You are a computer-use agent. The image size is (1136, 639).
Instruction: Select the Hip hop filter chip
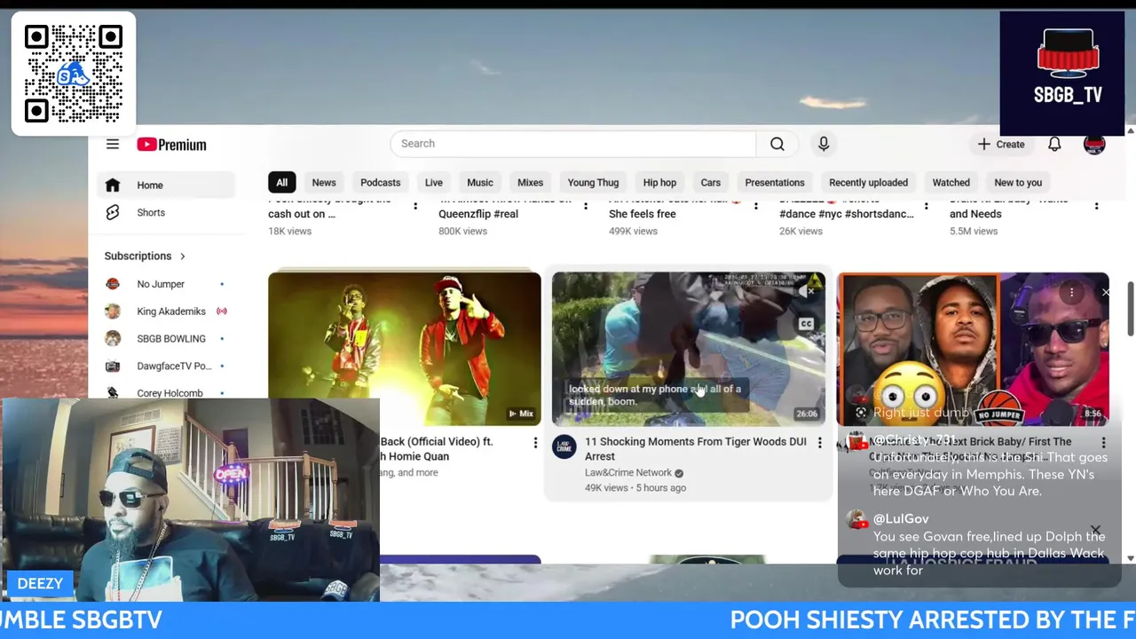click(660, 183)
